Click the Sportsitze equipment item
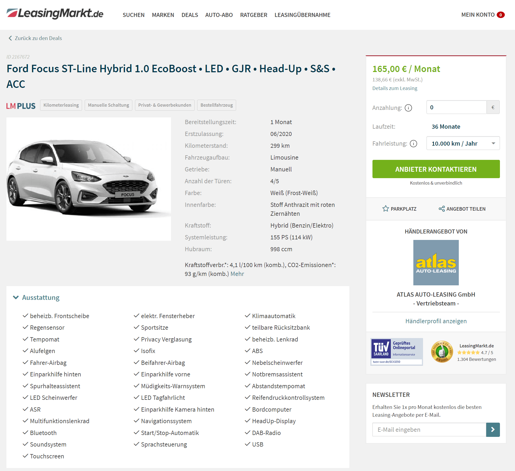Image resolution: width=515 pixels, height=471 pixels. pyautogui.click(x=155, y=328)
